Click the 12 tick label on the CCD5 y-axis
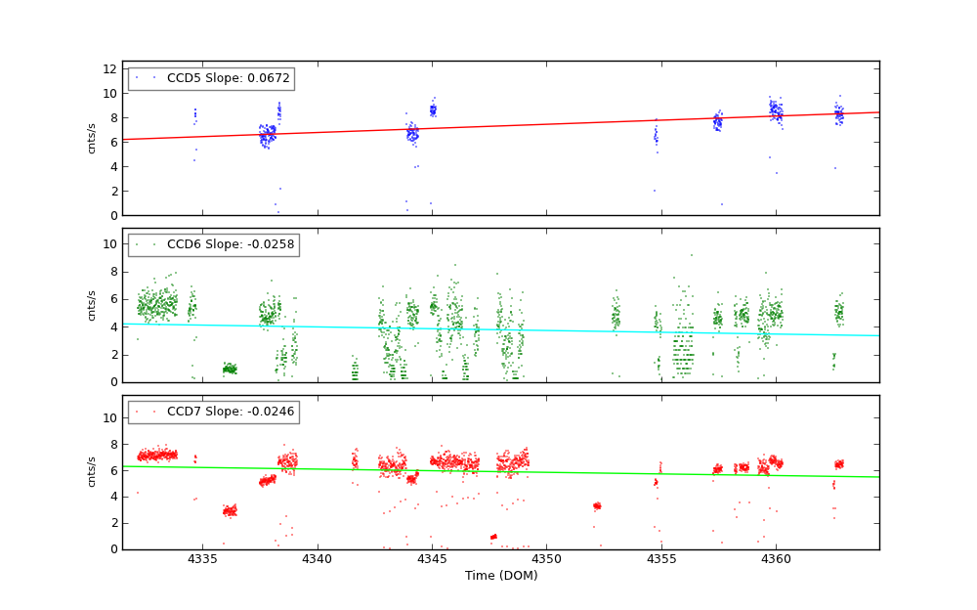This screenshot has width=977, height=610. [114, 69]
